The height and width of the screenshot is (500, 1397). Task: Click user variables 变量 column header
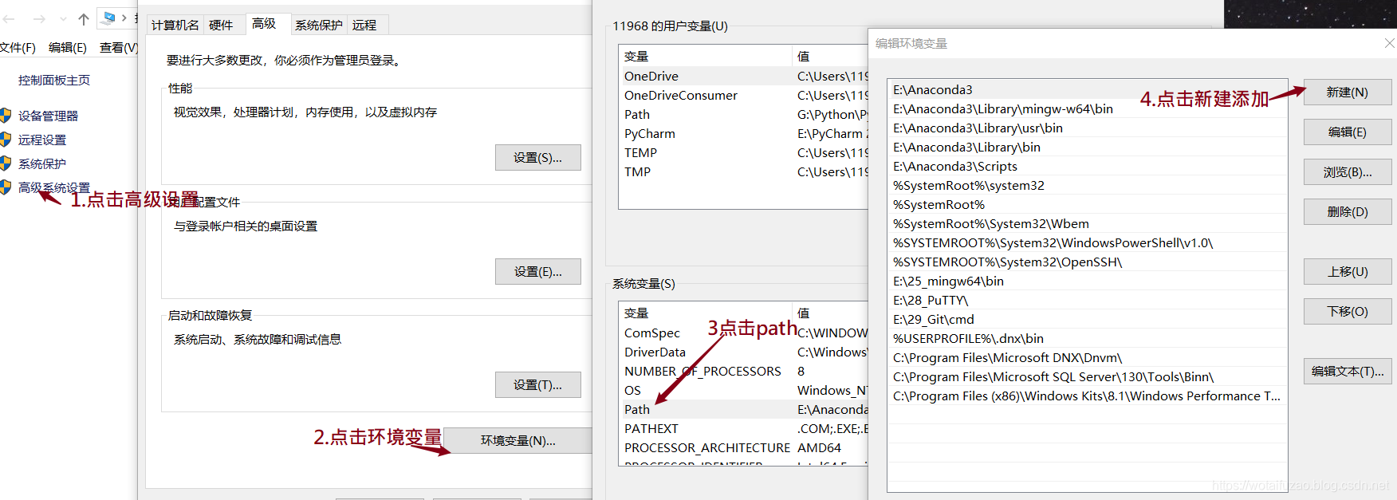tap(706, 56)
